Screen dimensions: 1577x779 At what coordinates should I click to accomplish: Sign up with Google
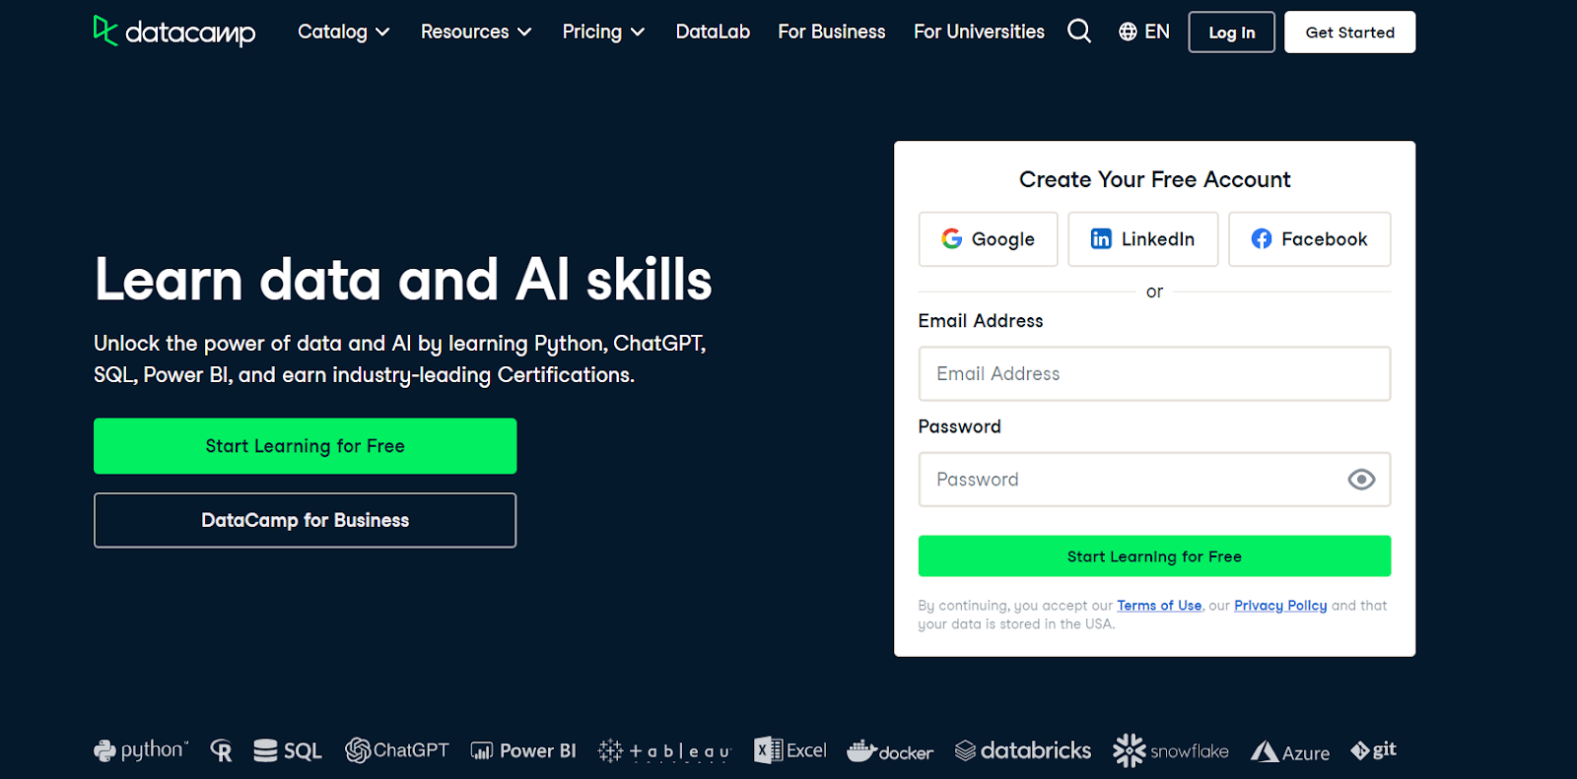(x=988, y=239)
